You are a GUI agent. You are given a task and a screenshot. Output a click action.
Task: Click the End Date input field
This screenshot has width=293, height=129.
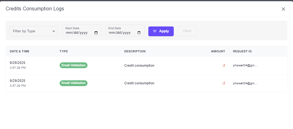[121, 33]
